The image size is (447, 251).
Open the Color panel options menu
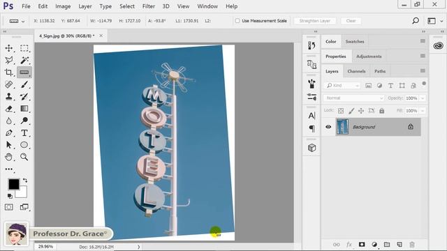pyautogui.click(x=423, y=41)
